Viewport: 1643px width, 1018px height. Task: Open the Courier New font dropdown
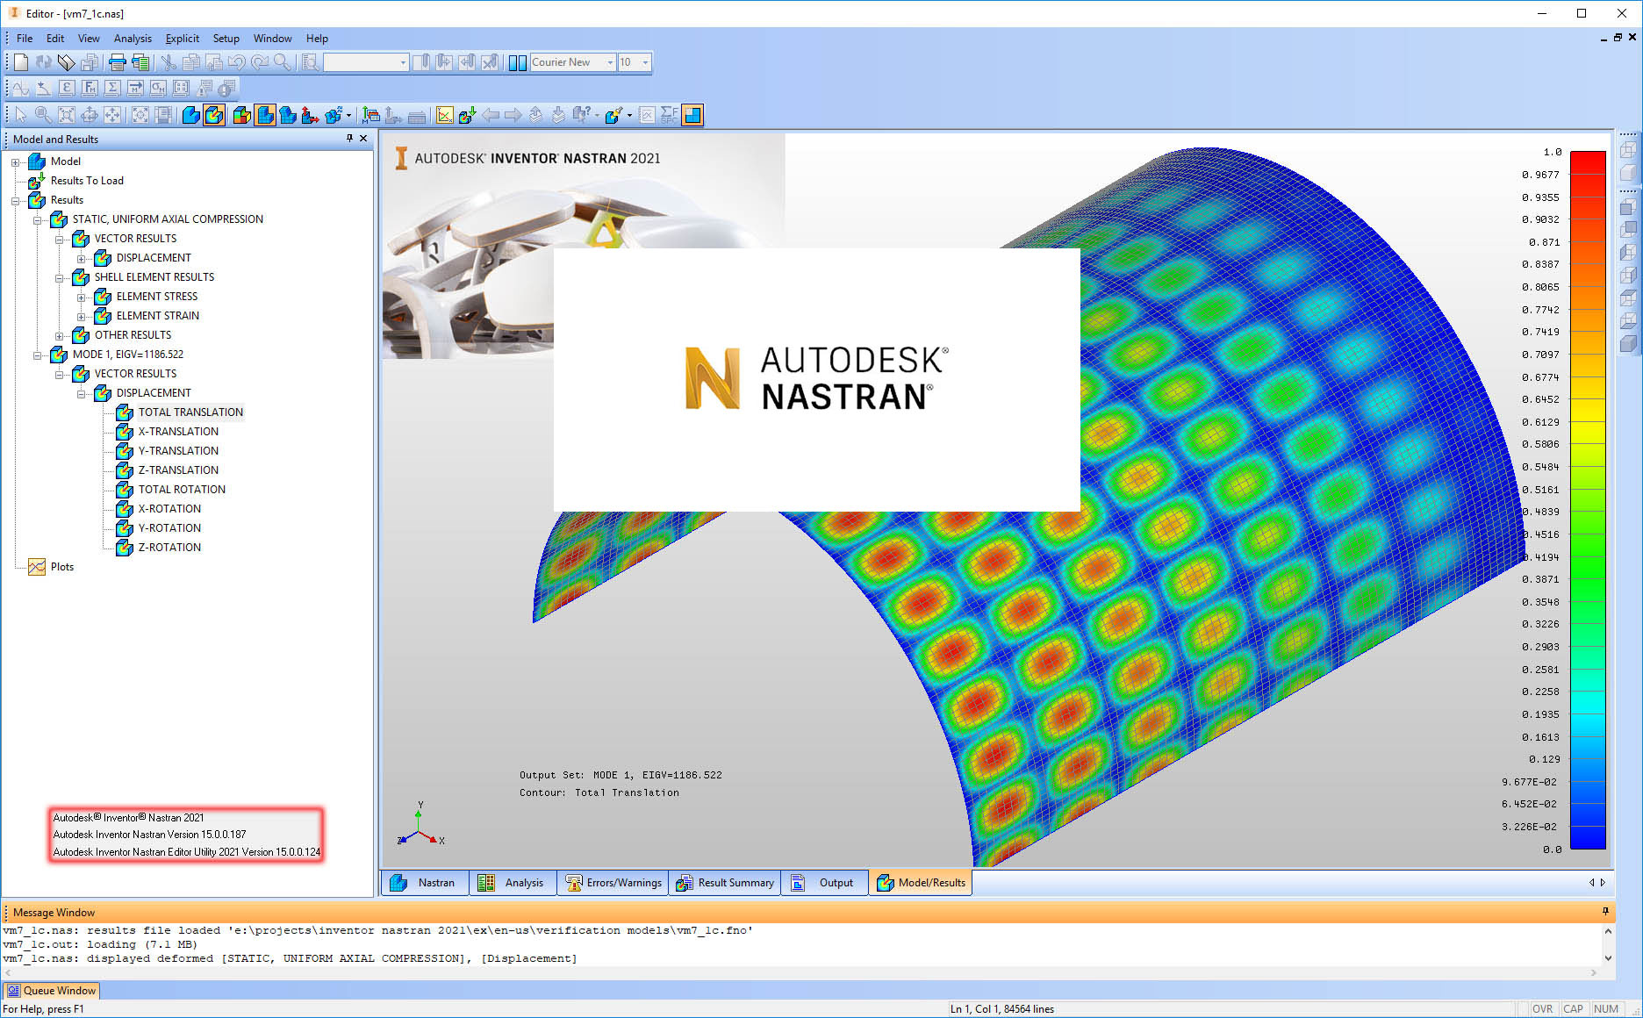click(610, 62)
